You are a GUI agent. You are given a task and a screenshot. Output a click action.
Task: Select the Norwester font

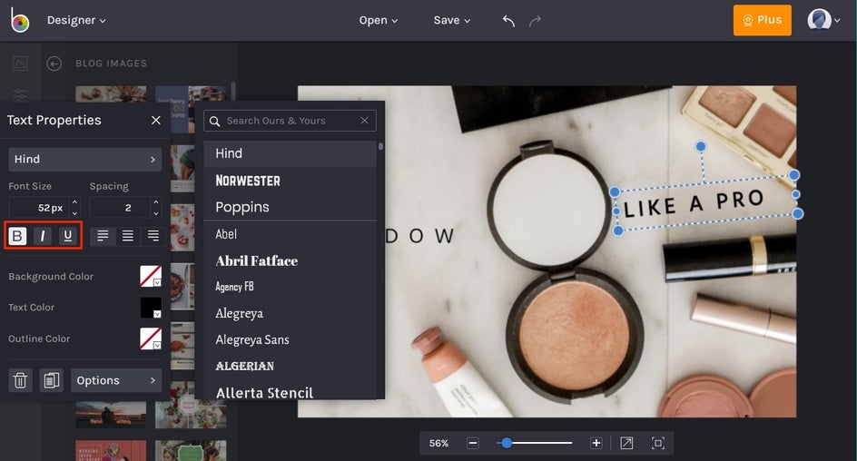coord(290,181)
